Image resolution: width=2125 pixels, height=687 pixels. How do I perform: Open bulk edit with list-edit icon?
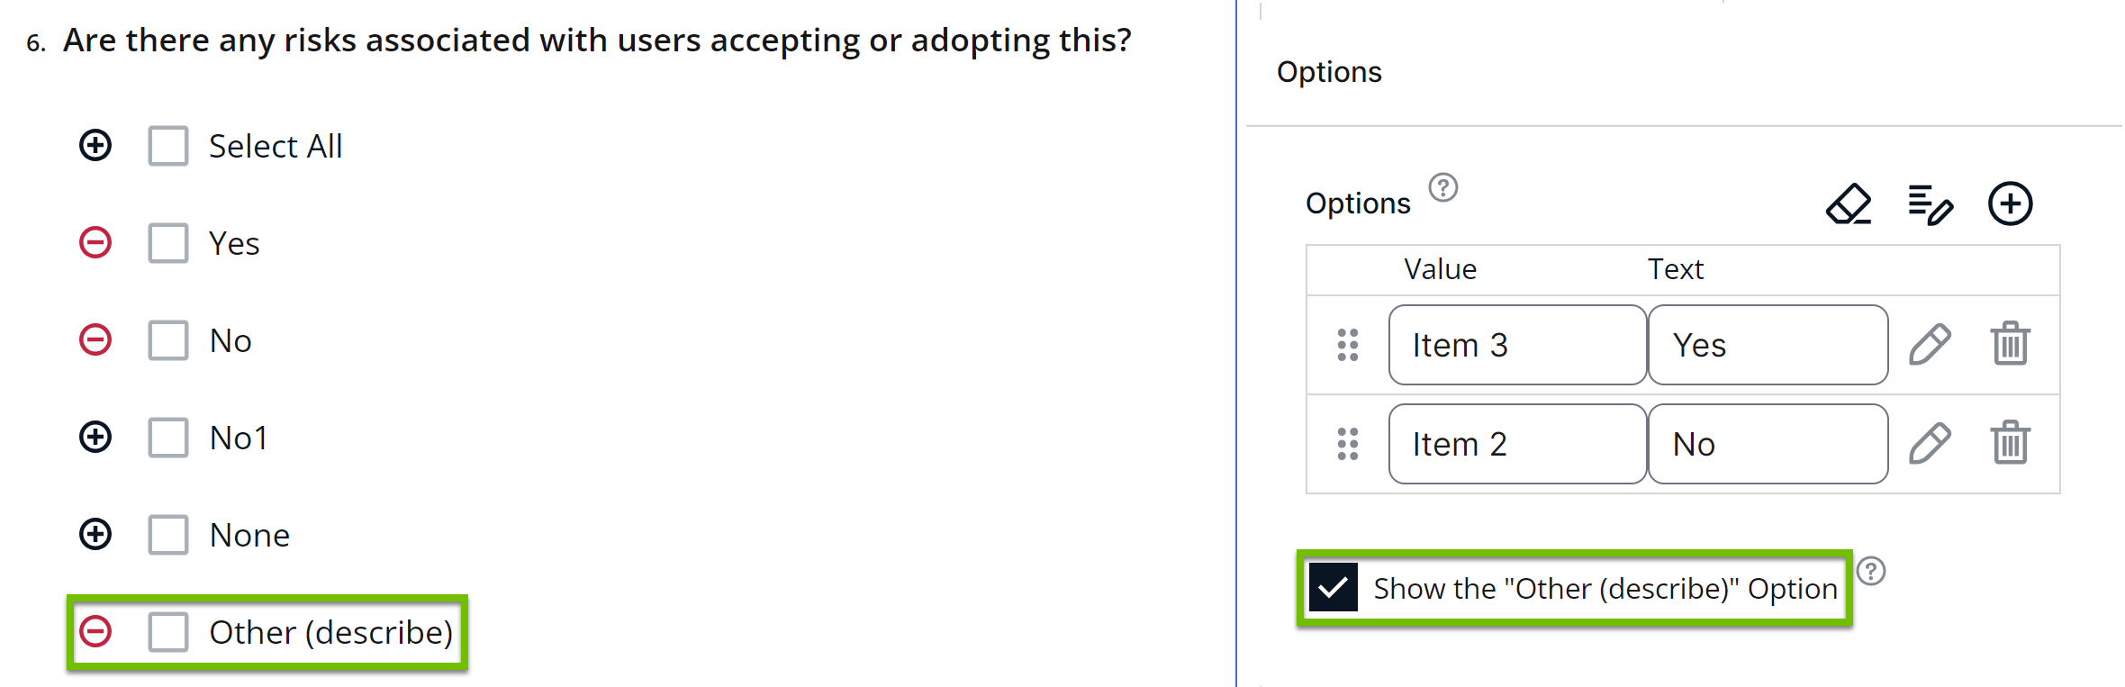click(x=1929, y=204)
